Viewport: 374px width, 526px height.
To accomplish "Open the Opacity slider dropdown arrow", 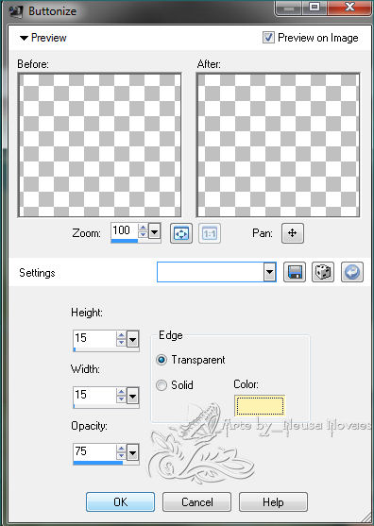I will (x=133, y=453).
